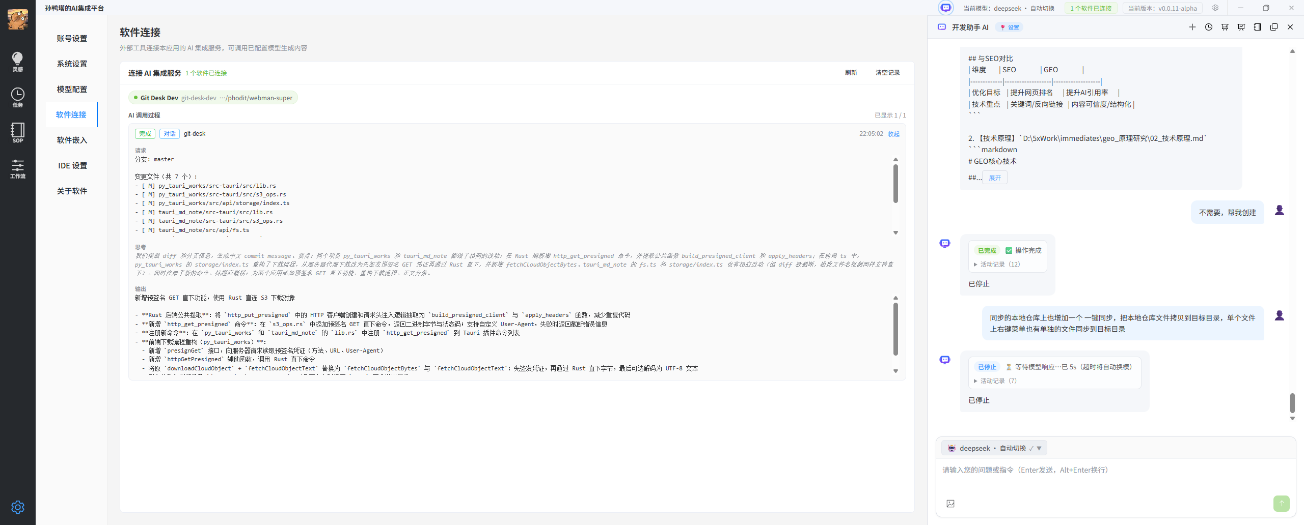Click the 已完成 status badge in chat
The height and width of the screenshot is (525, 1304).
coord(987,250)
